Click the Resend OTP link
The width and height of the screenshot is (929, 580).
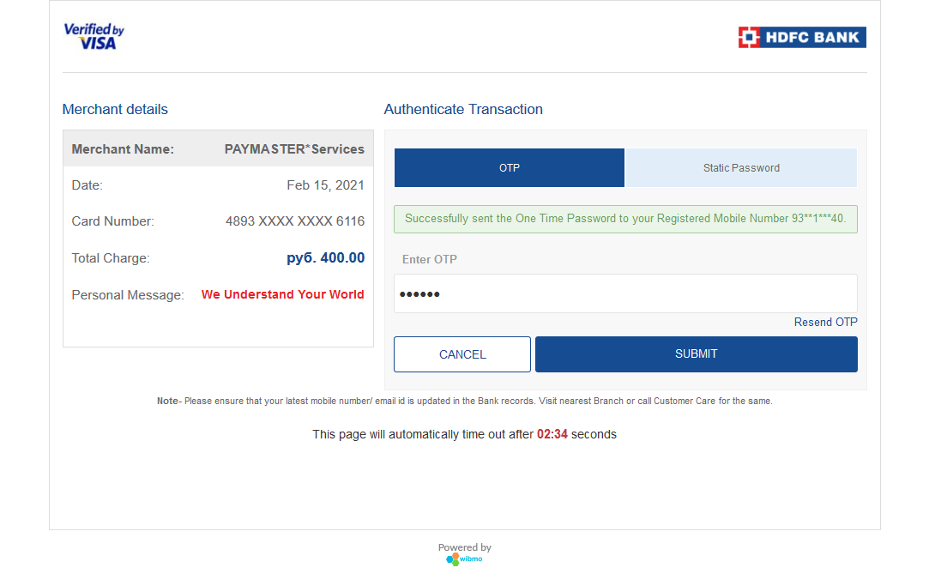pos(825,323)
